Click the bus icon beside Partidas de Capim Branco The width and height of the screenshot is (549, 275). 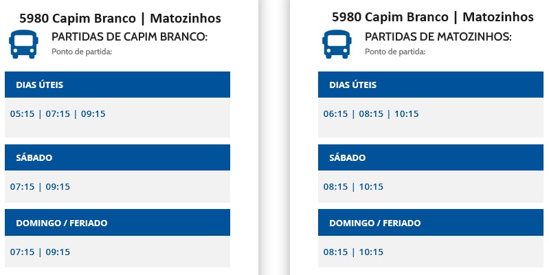[23, 44]
